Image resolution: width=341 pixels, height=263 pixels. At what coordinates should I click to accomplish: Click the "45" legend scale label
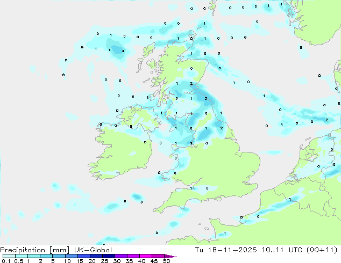[x=154, y=261]
